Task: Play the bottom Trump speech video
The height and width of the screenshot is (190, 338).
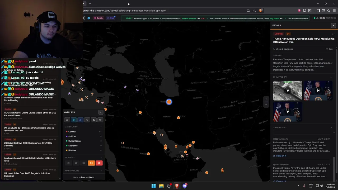Action: coord(288,112)
